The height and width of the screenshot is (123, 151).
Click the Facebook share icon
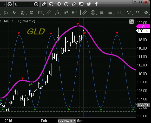click(x=96, y=4)
